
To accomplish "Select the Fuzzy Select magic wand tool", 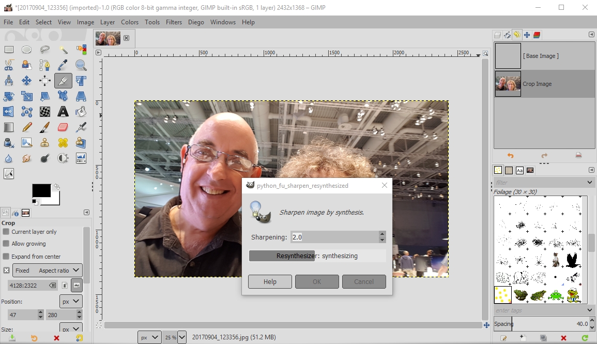I will [x=63, y=50].
